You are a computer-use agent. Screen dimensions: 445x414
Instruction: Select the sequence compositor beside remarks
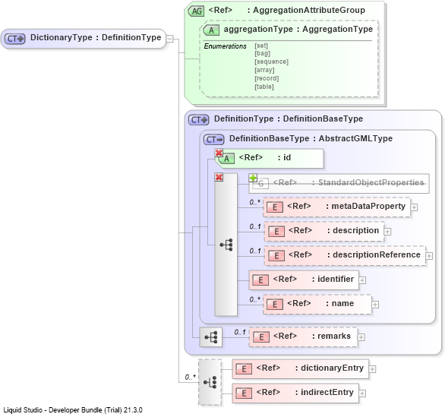[211, 337]
